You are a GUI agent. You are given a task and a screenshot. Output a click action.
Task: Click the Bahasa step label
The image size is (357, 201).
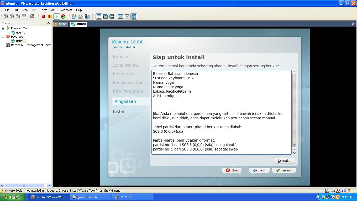click(x=120, y=57)
